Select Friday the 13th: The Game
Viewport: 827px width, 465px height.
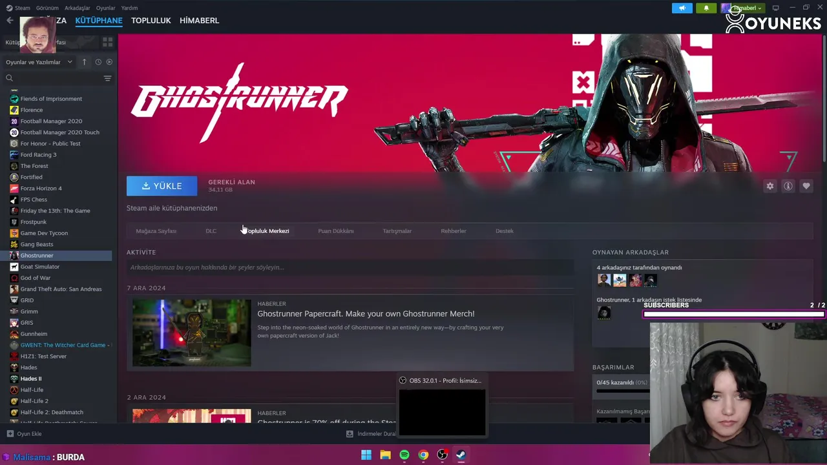[55, 211]
